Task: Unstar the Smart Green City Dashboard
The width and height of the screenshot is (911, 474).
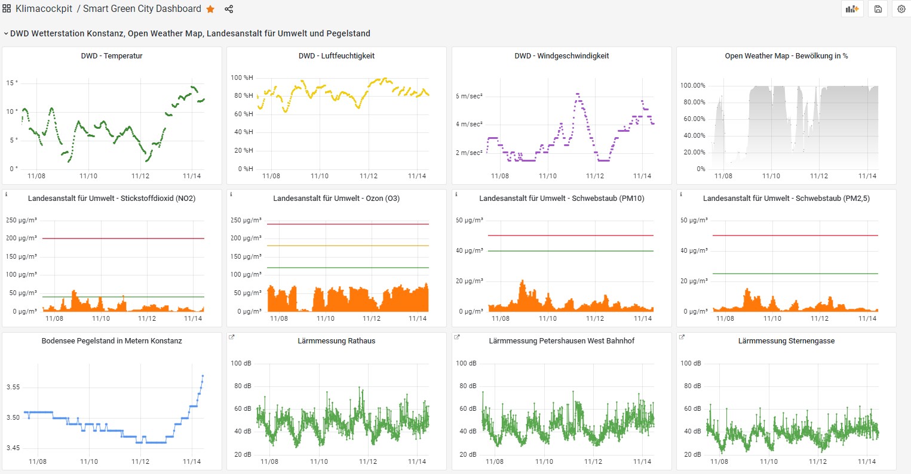Action: click(x=210, y=9)
